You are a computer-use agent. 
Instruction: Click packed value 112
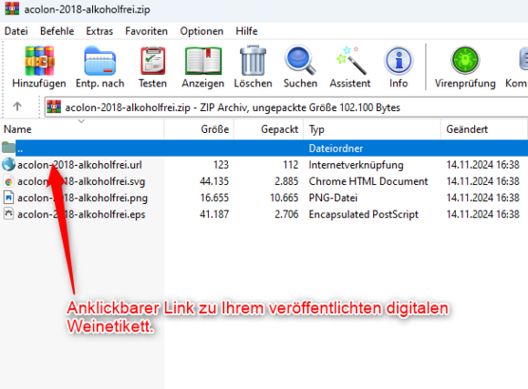click(291, 165)
